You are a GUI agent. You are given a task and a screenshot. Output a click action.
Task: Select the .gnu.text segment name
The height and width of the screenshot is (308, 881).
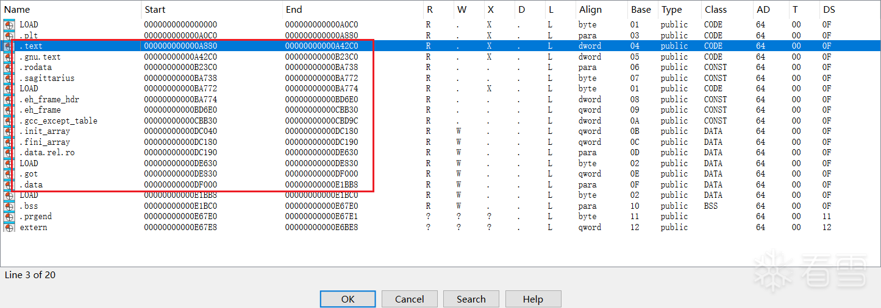40,57
